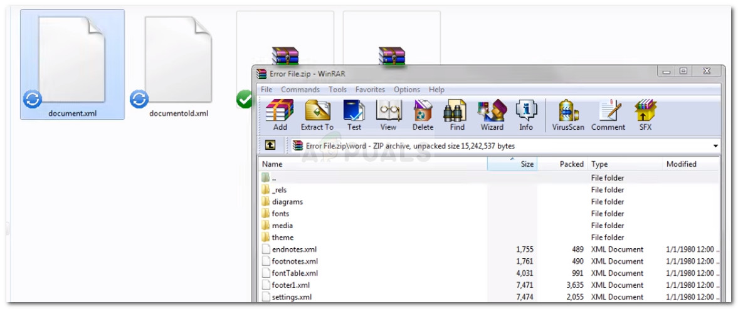Viewport: 738px width, 309px height.
Task: Click packed value 490
Action: coord(577,261)
